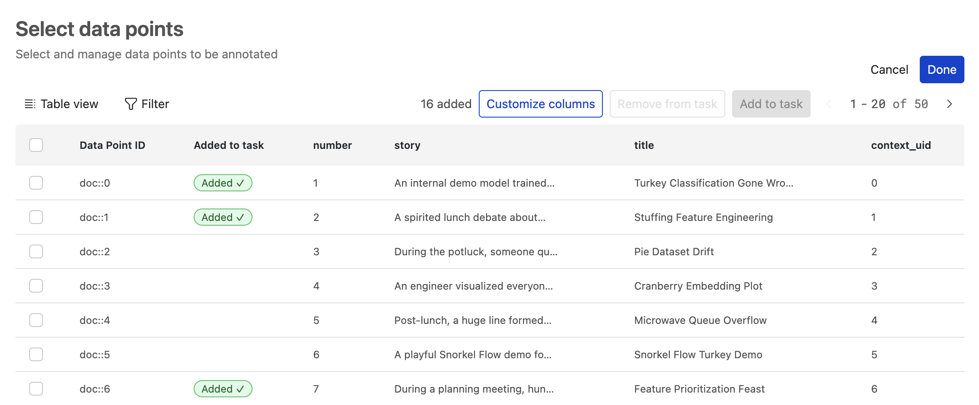Viewport: 979px width, 405px height.
Task: Click the Added checkmark badge on doc::0
Action: (x=223, y=183)
